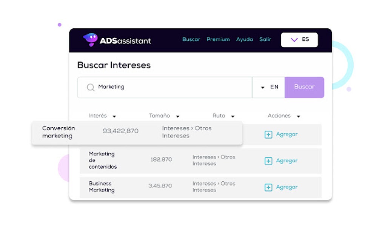Click the Agregar link for Marketing de contenidos
The height and width of the screenshot is (241, 385).
pyautogui.click(x=286, y=161)
